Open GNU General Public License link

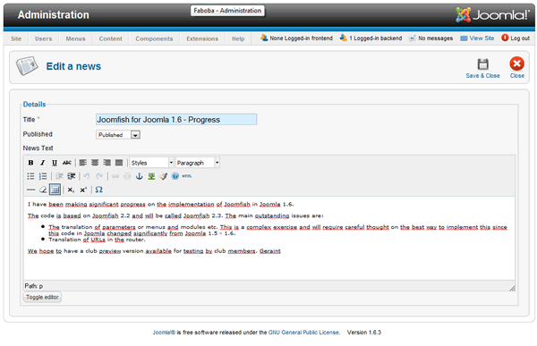point(303,333)
